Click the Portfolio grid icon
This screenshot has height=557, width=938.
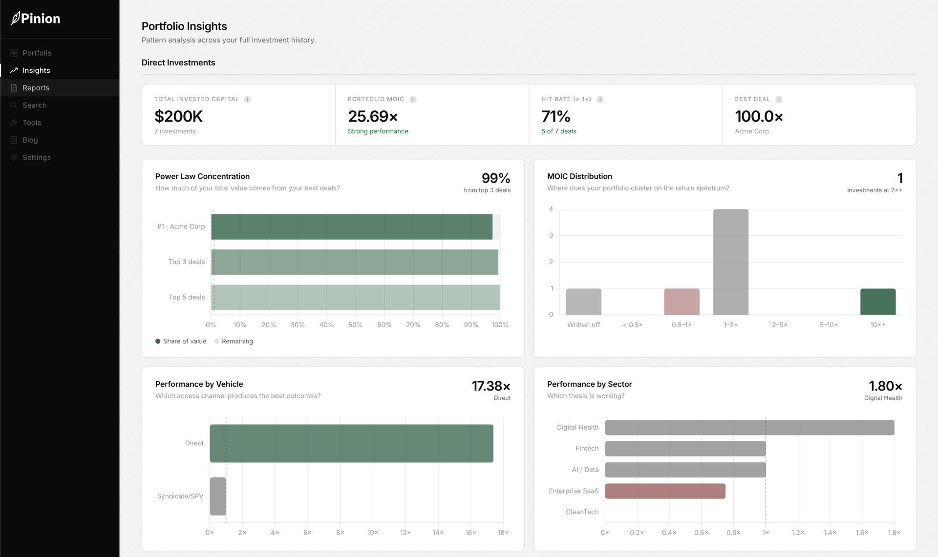click(14, 53)
